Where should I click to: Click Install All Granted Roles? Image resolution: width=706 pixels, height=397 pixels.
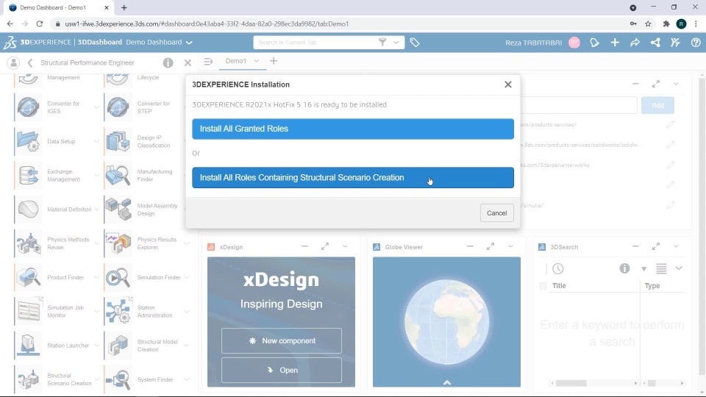pos(352,129)
